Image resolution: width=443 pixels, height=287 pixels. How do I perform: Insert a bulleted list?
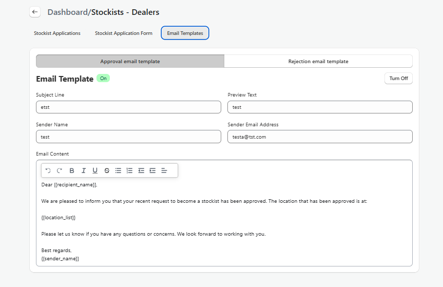tap(118, 170)
